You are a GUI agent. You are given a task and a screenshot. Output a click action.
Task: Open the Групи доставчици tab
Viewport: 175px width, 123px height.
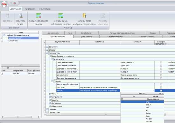click(x=115, y=37)
